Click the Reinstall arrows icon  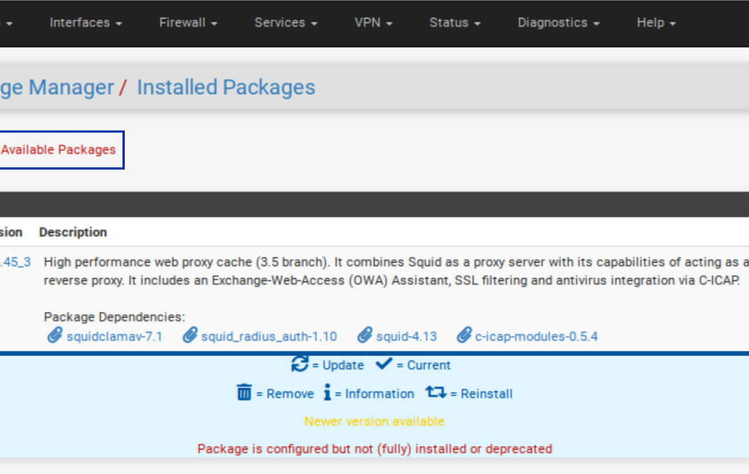click(435, 392)
